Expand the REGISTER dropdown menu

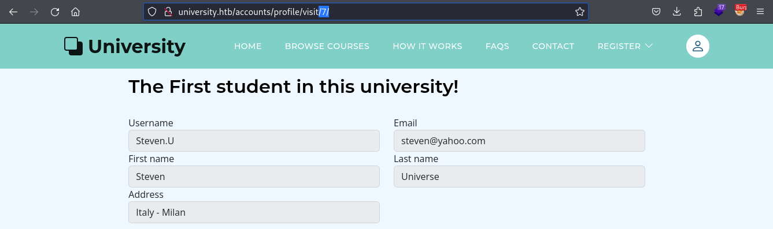625,46
